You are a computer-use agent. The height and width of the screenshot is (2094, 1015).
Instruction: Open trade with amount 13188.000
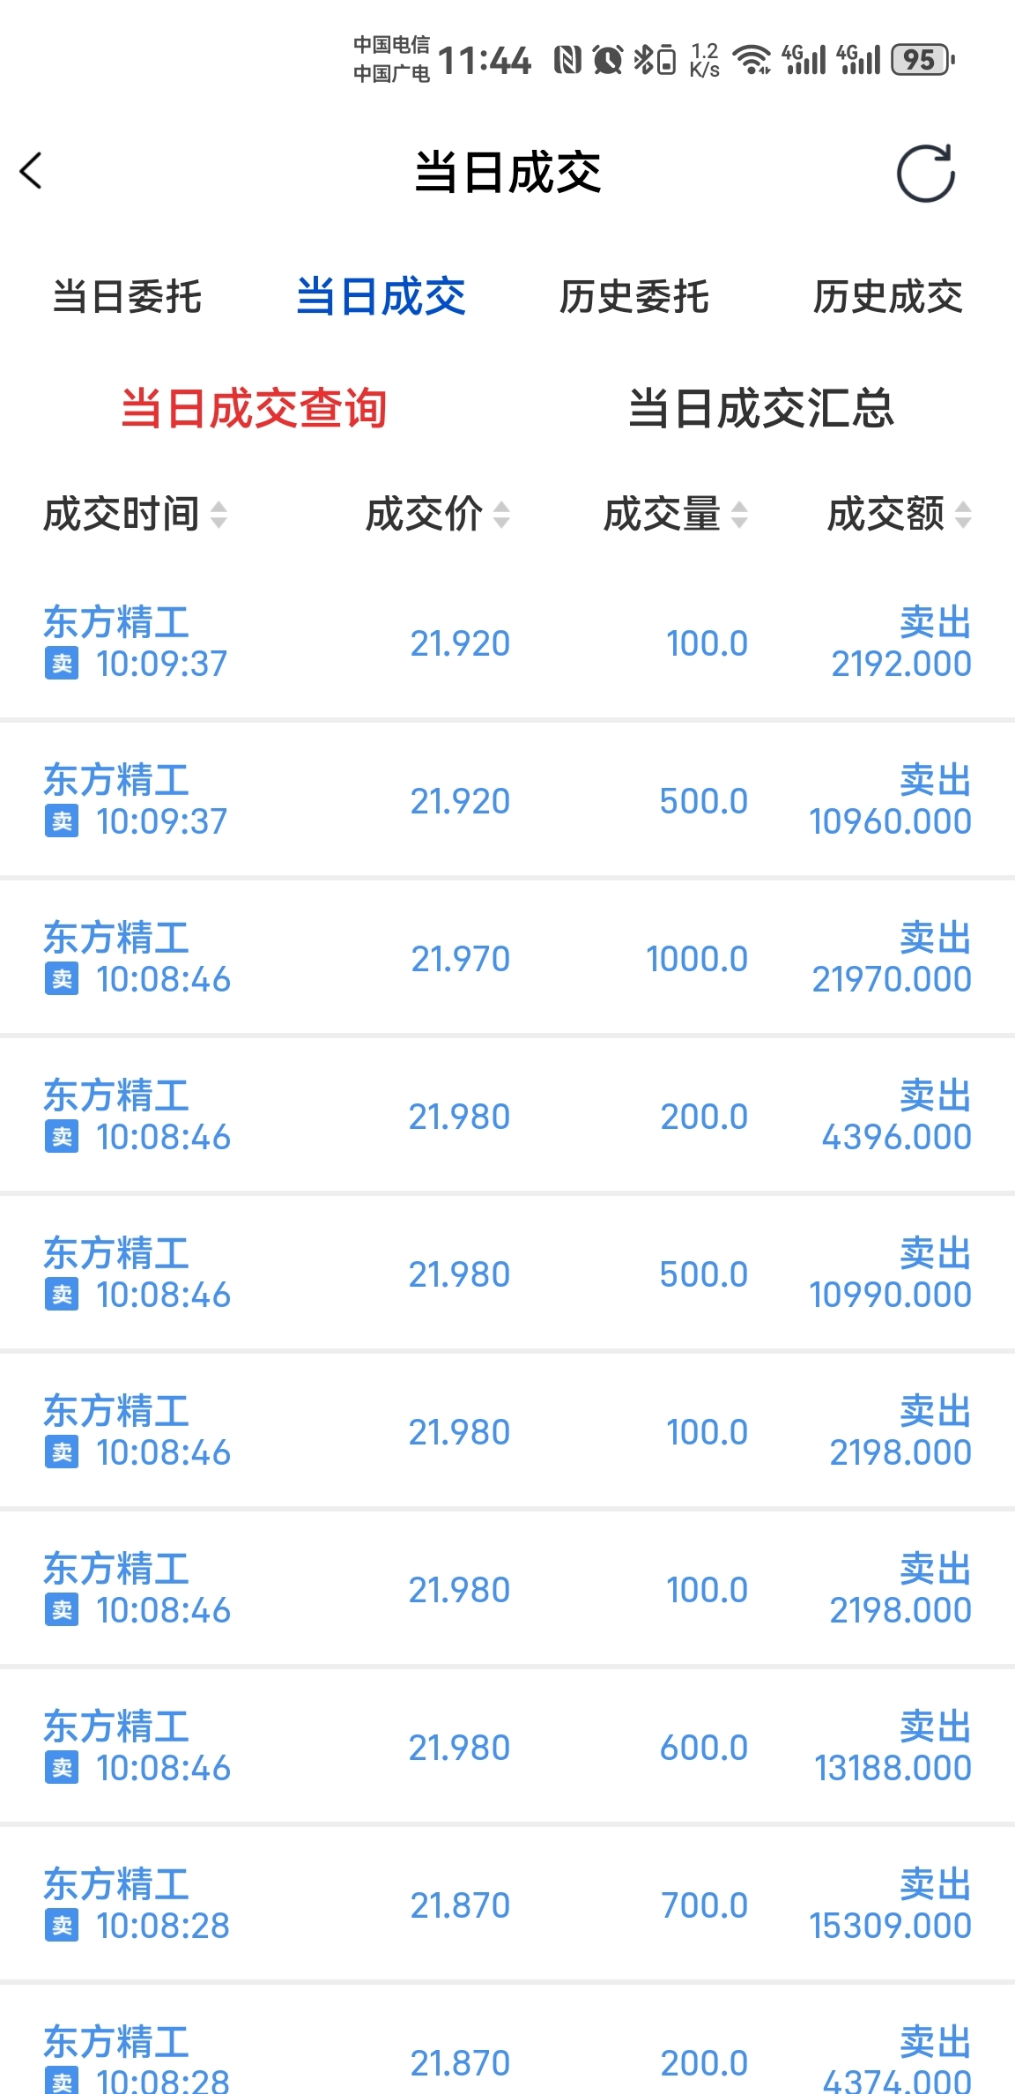(507, 1747)
